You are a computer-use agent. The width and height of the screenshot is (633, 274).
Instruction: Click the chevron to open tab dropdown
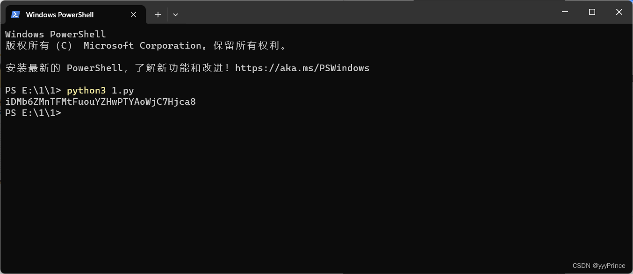pyautogui.click(x=175, y=14)
